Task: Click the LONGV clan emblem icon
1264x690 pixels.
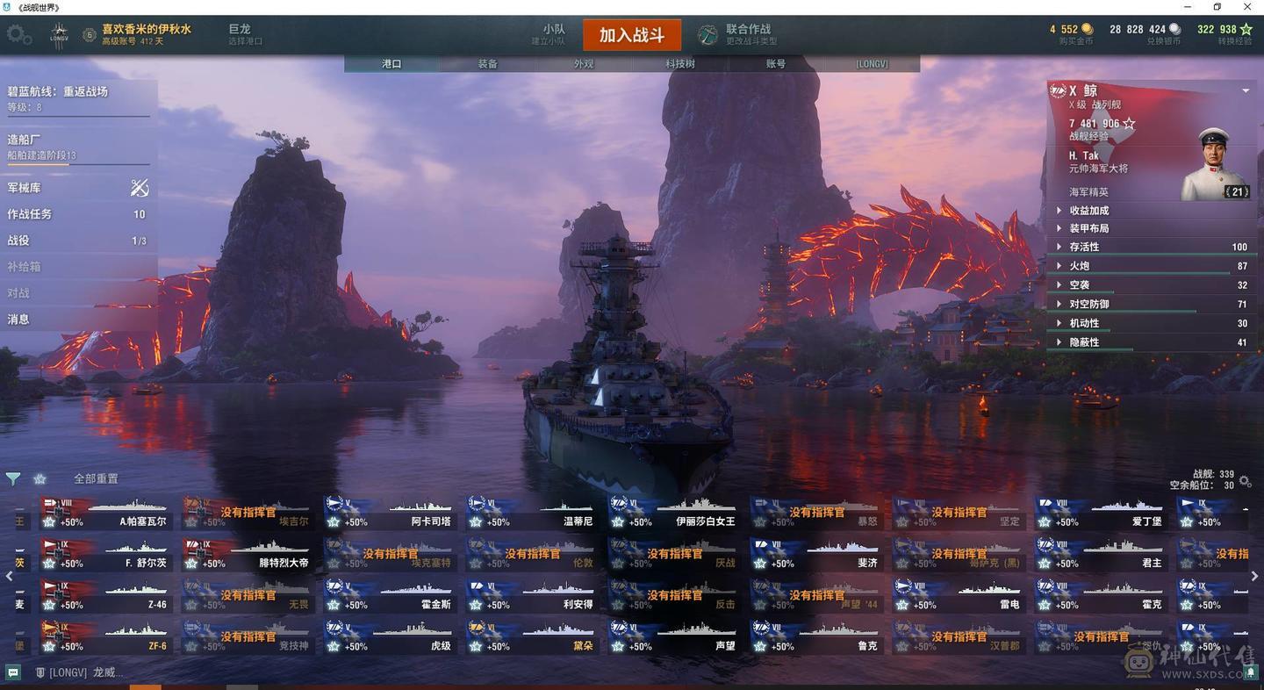Action: pos(60,35)
